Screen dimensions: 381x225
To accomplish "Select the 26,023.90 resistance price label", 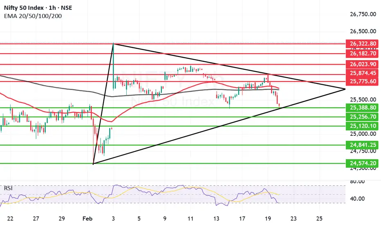I will [362, 64].
